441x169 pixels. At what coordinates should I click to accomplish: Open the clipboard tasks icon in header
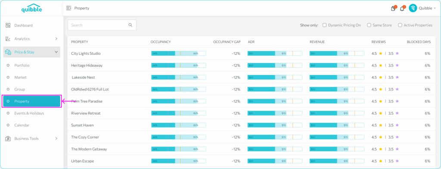393,9
